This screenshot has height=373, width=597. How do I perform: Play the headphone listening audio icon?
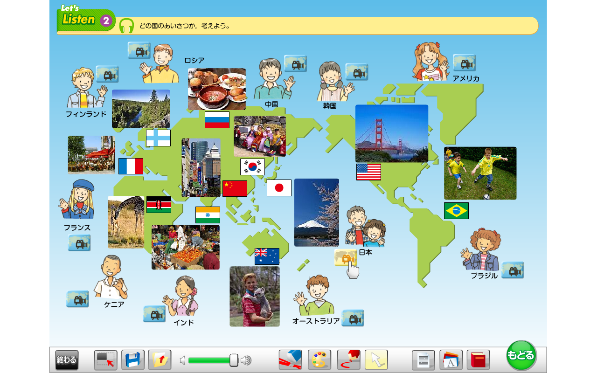pos(126,26)
